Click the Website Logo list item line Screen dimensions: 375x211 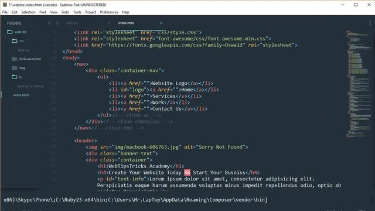161,83
